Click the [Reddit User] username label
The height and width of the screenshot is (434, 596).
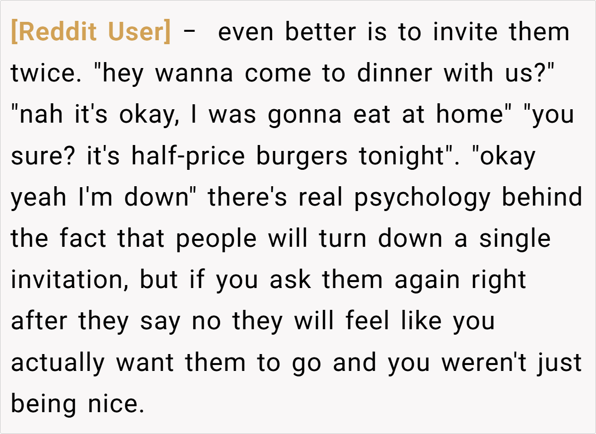tap(90, 32)
